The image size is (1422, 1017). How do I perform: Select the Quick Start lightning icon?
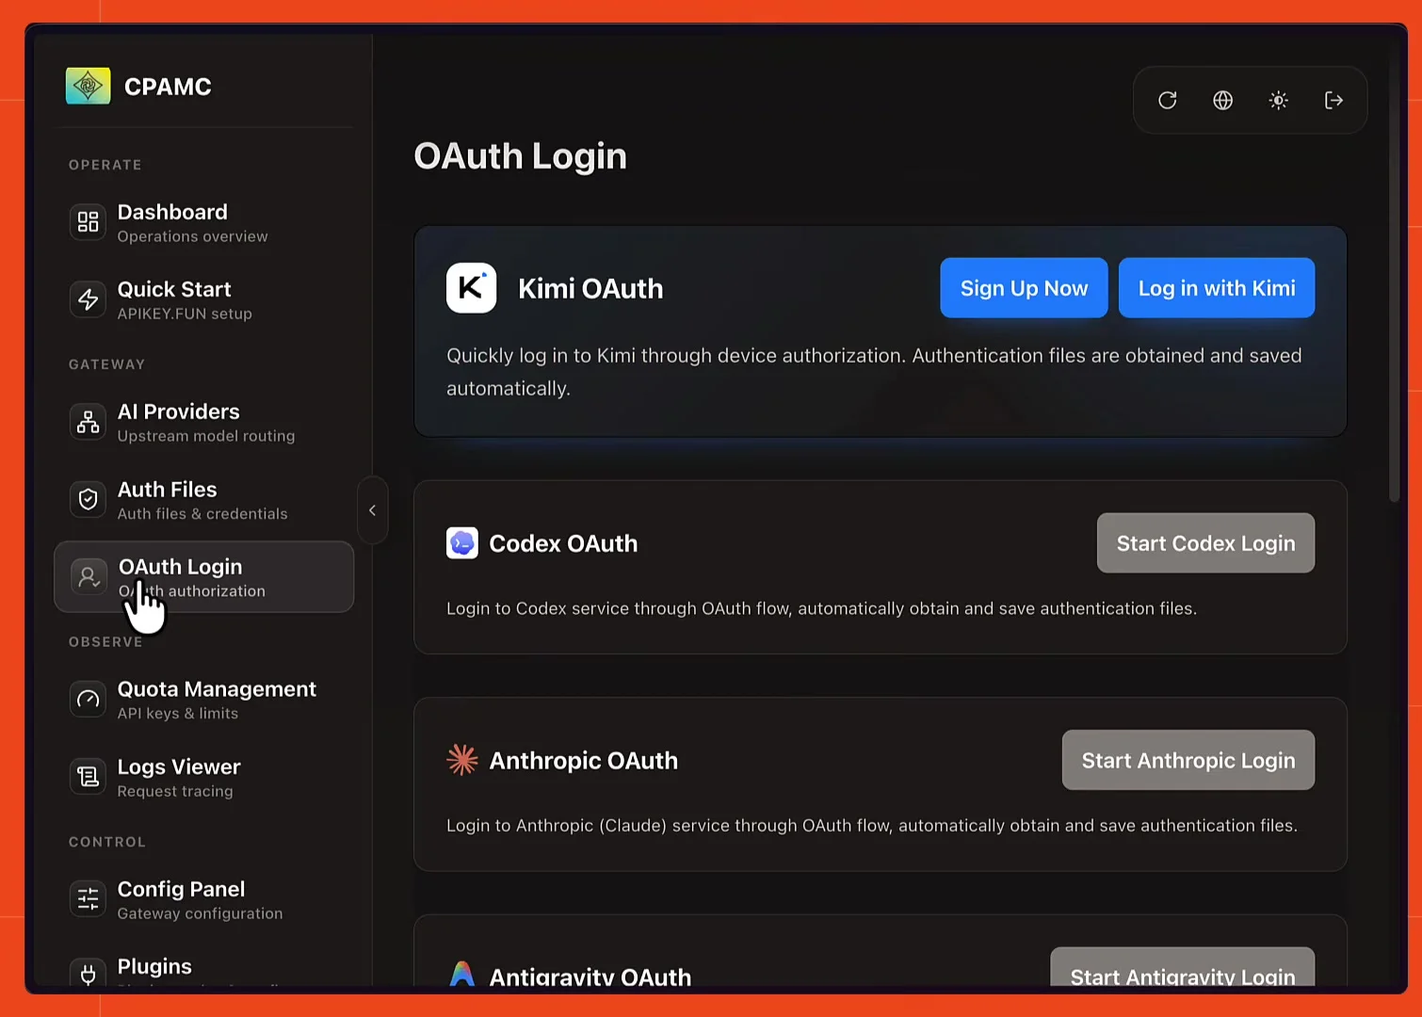pos(88,299)
